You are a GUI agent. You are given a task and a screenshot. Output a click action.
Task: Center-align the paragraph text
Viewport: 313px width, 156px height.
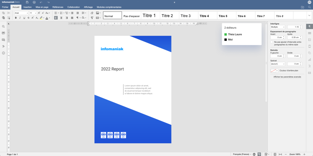coord(61,18)
